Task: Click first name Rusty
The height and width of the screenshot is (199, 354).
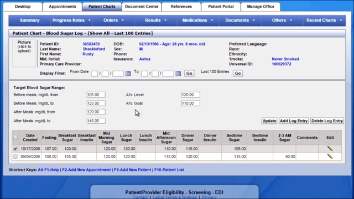Action: click(88, 54)
